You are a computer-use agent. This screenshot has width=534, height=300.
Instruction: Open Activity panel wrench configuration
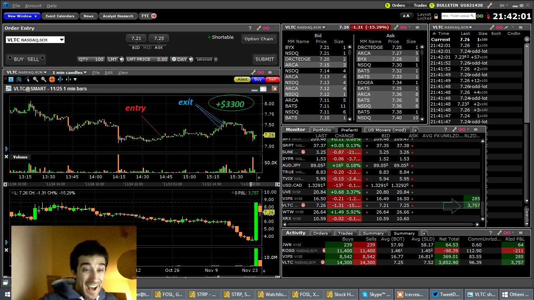498,233
